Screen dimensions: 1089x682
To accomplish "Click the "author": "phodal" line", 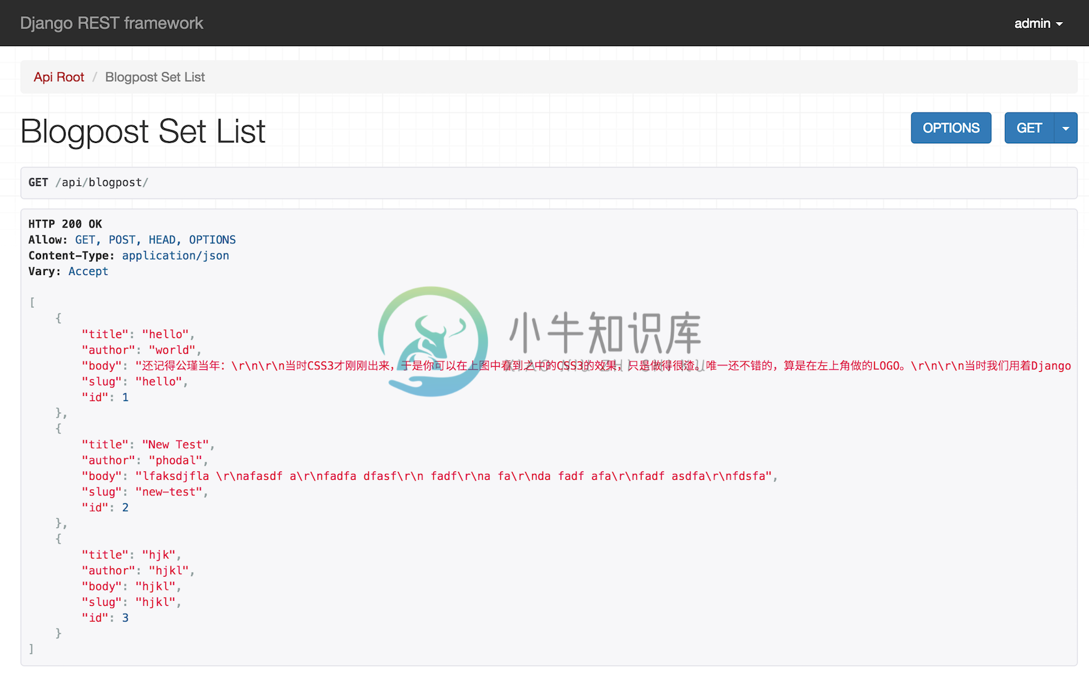I will [x=145, y=460].
